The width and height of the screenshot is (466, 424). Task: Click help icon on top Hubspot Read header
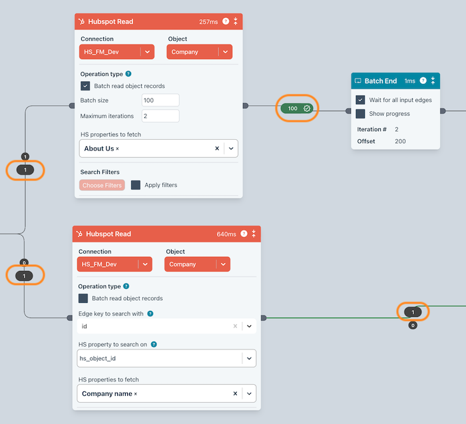[226, 21]
